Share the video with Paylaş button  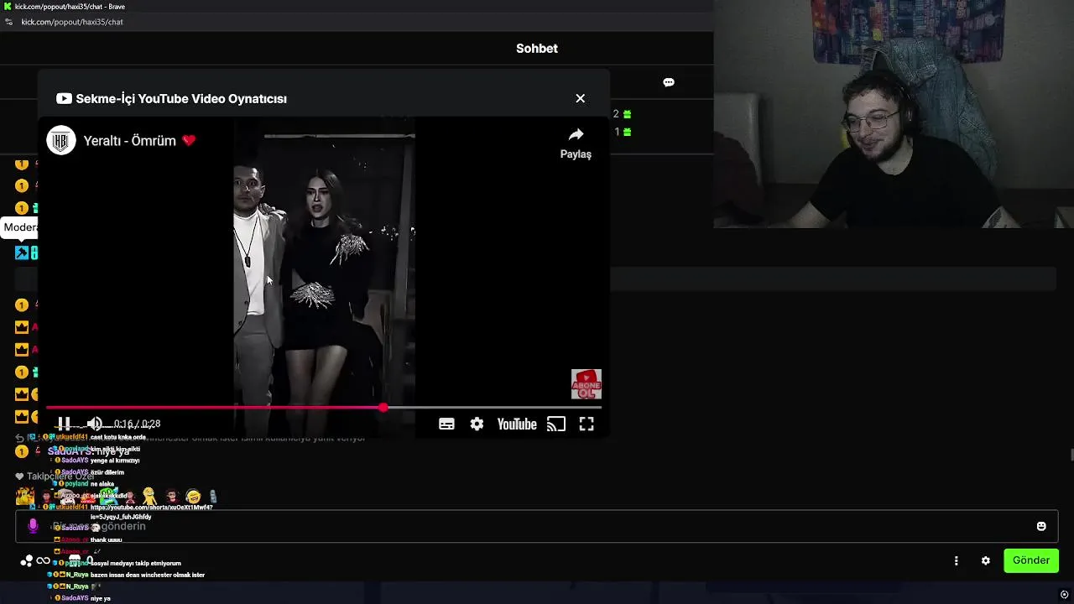(576, 143)
